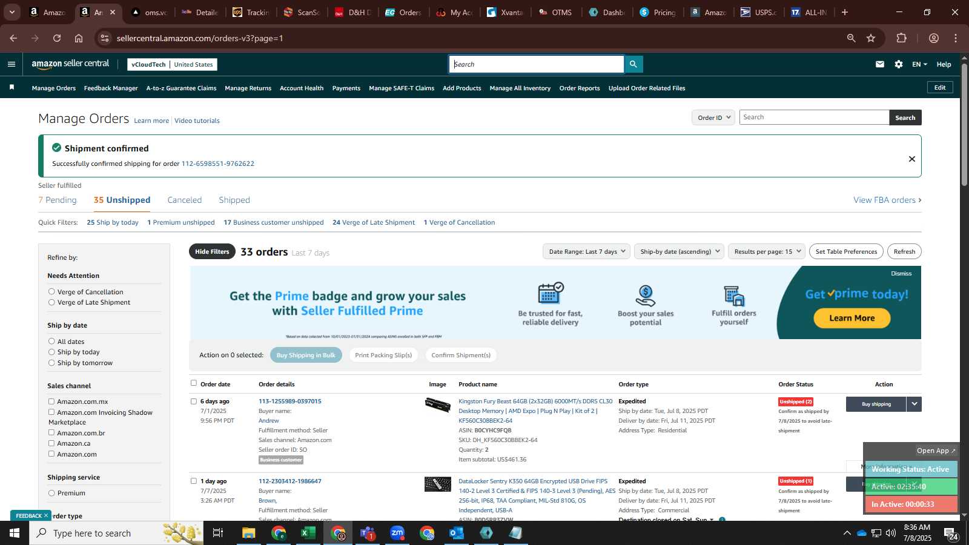Open the Order ID search type dropdown
The height and width of the screenshot is (545, 969).
point(713,117)
